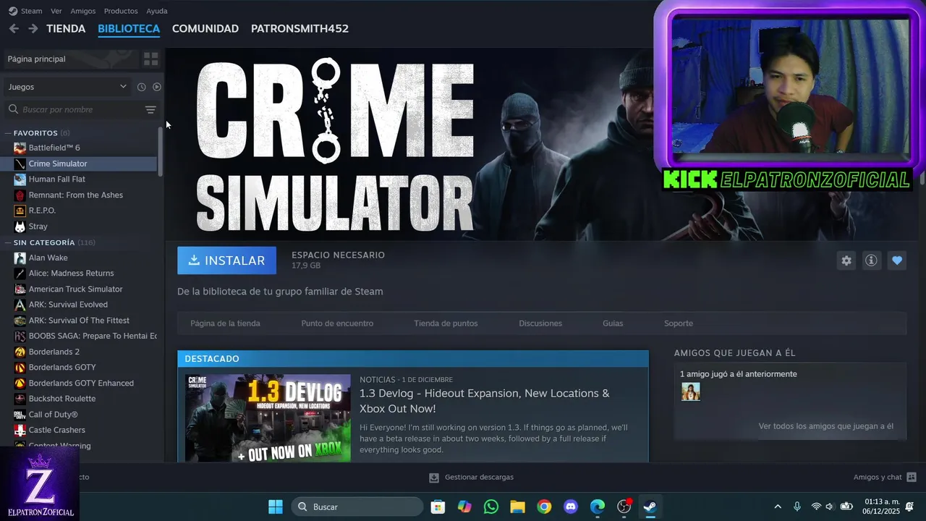This screenshot has width=926, height=521.
Task: Click the R.E.P.O. game icon
Action: (20, 211)
